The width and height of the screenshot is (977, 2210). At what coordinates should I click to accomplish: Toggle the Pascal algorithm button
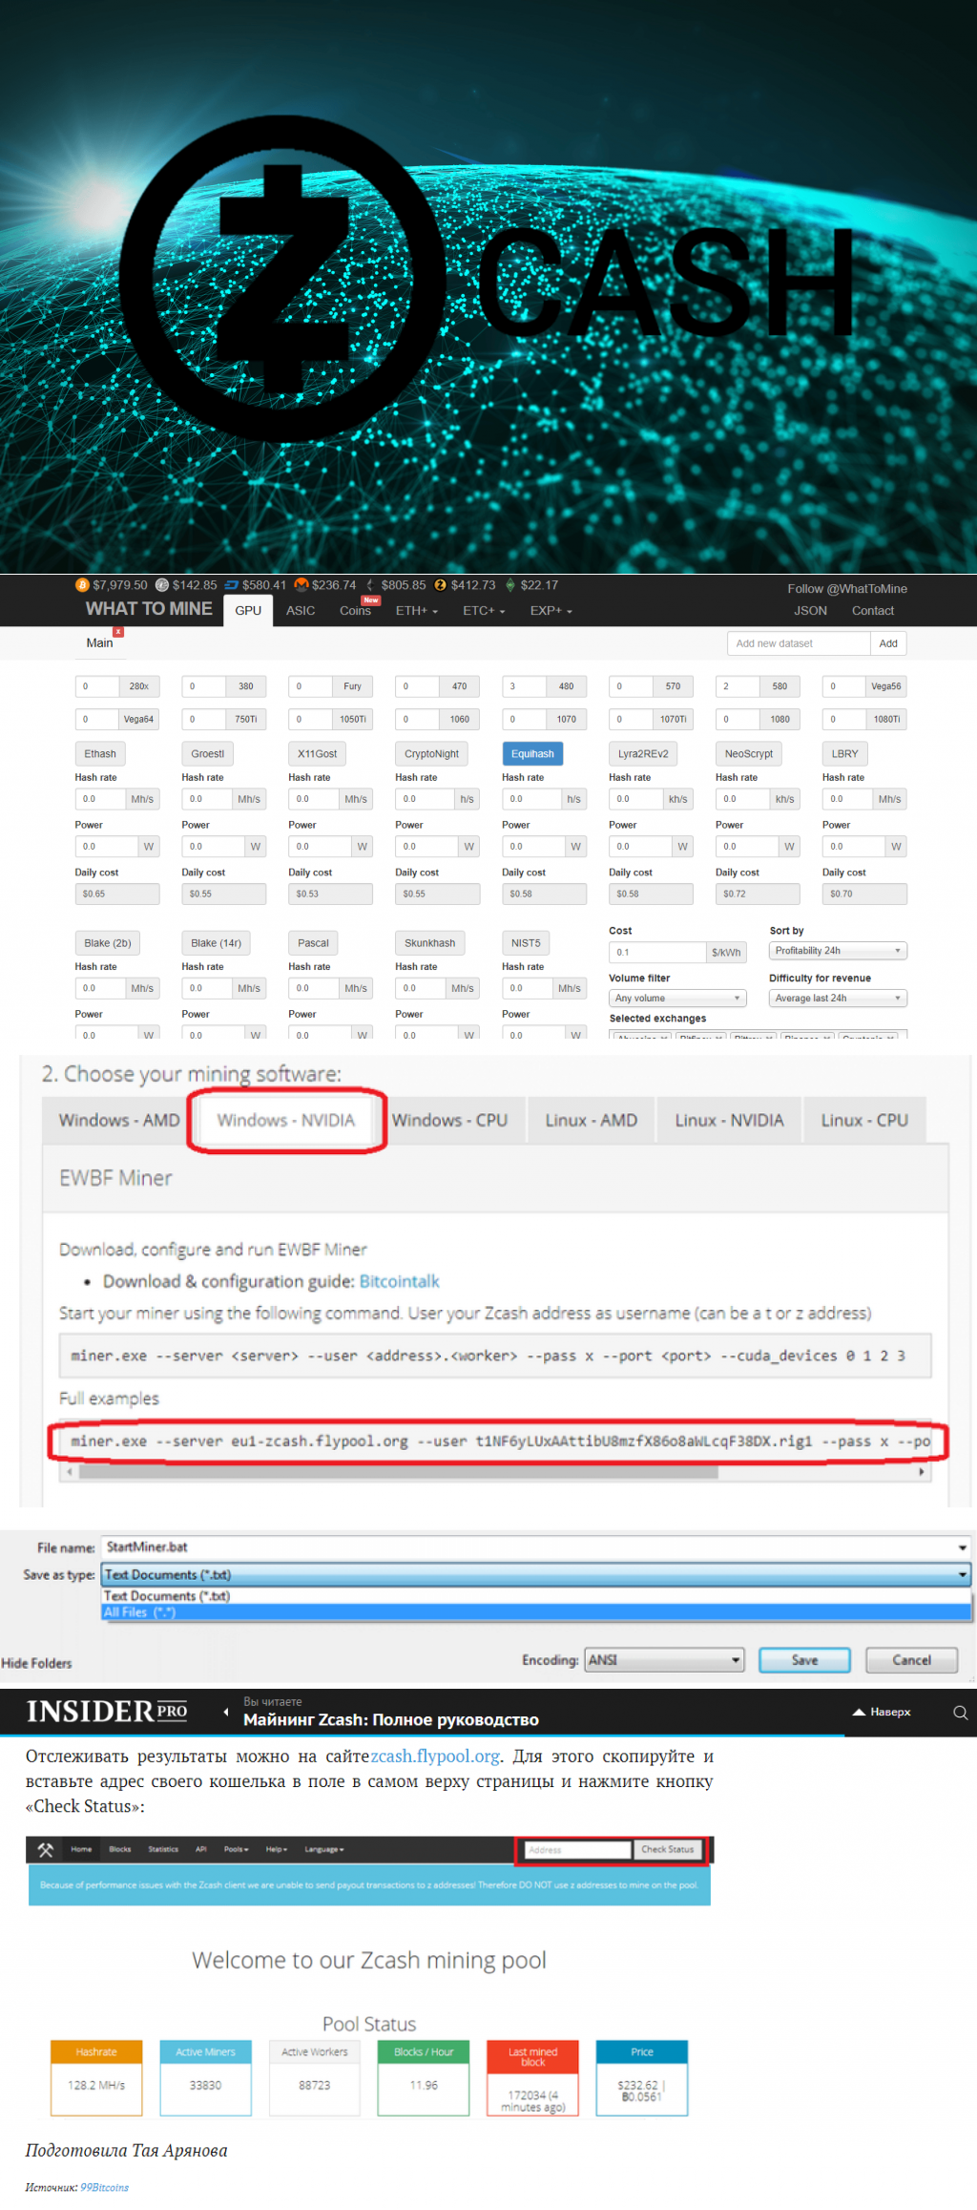click(313, 943)
